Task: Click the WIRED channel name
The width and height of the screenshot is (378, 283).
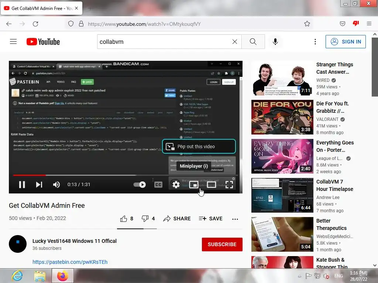Action: pyautogui.click(x=323, y=80)
